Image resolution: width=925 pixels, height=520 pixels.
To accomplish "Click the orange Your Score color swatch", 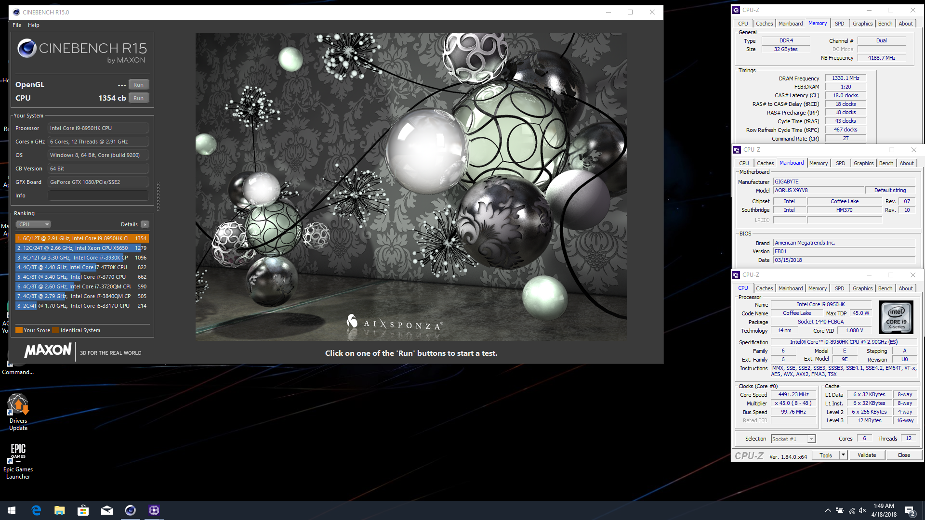I will point(19,330).
